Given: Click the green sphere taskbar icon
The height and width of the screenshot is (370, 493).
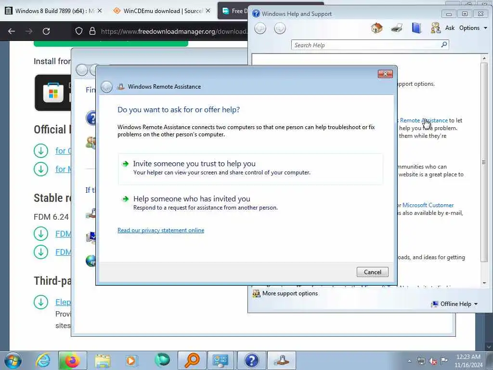Looking at the screenshot, I should (162, 360).
